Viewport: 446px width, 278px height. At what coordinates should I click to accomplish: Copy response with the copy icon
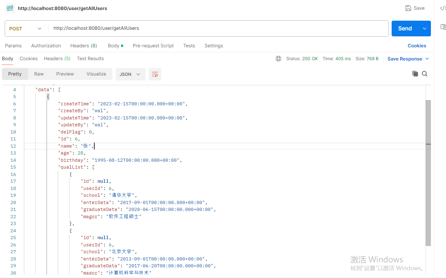click(415, 74)
